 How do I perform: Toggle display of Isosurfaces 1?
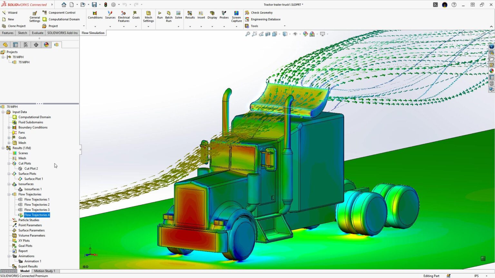pos(20,189)
